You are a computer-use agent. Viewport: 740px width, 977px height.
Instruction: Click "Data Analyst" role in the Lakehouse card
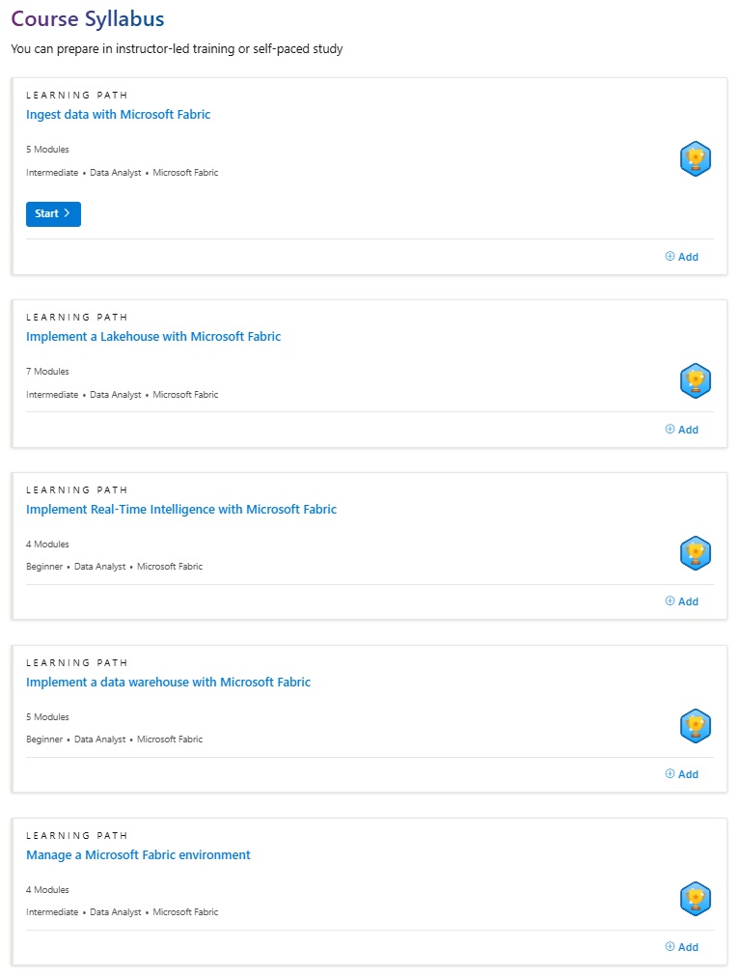point(116,395)
